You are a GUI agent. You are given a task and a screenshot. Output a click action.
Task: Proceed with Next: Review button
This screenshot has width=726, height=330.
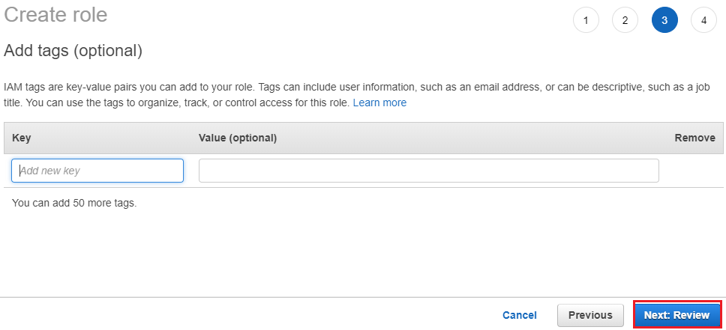(x=676, y=315)
